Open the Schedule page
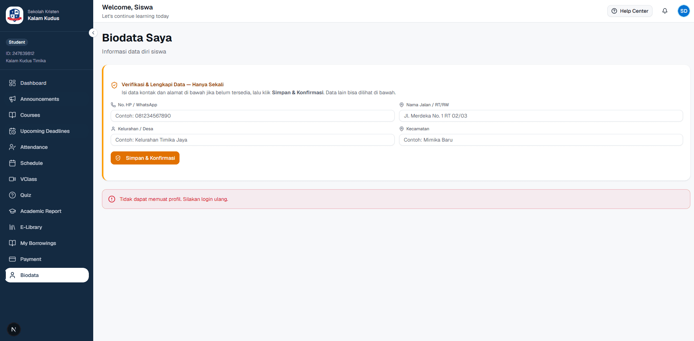 tap(31, 163)
